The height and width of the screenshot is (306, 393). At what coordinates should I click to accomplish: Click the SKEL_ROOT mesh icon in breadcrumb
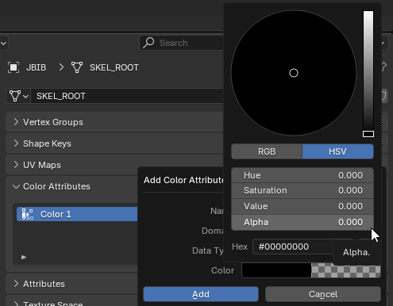(77, 67)
